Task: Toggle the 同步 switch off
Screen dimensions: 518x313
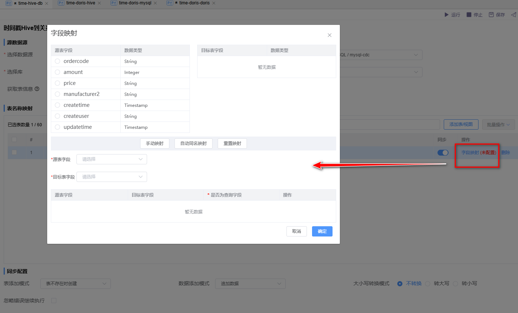Action: (x=443, y=153)
